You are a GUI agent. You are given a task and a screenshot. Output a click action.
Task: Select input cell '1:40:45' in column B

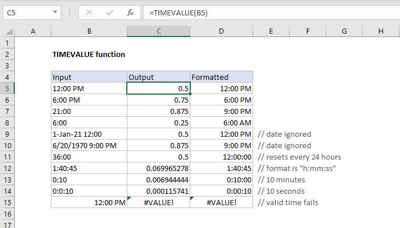89,169
